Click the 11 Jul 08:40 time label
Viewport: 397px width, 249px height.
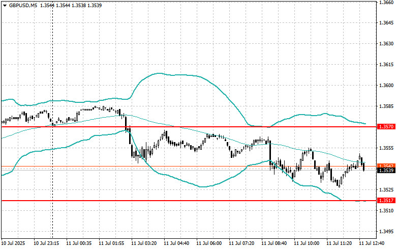(274, 243)
